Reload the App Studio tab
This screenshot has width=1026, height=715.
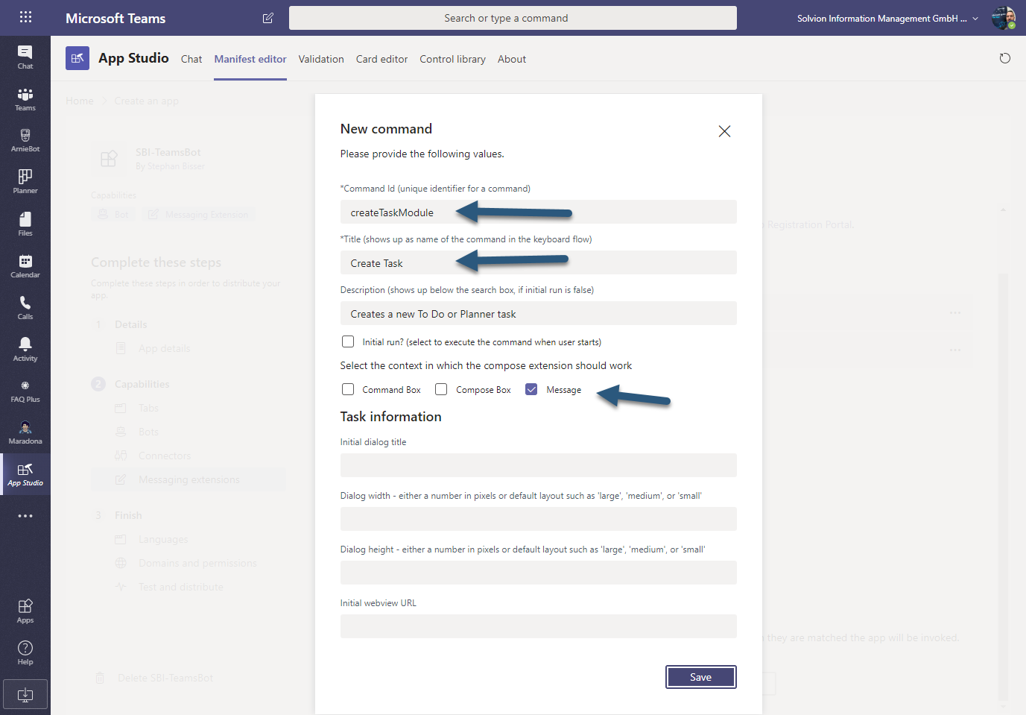point(1004,58)
